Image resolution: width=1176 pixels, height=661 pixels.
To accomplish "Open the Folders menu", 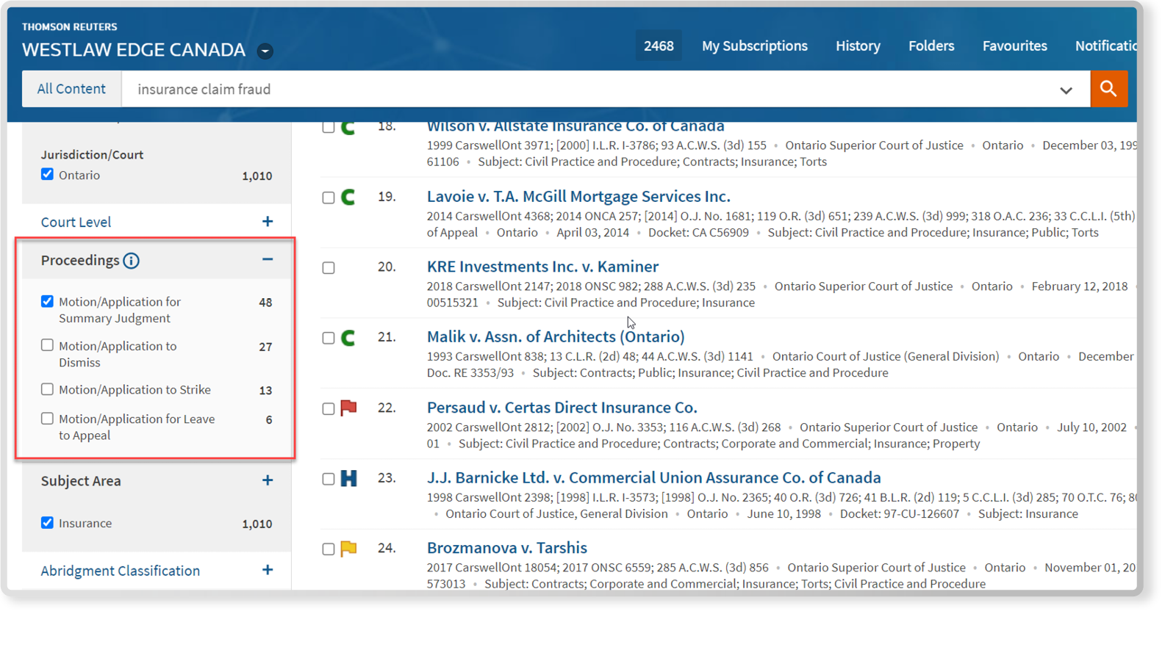I will tap(931, 46).
